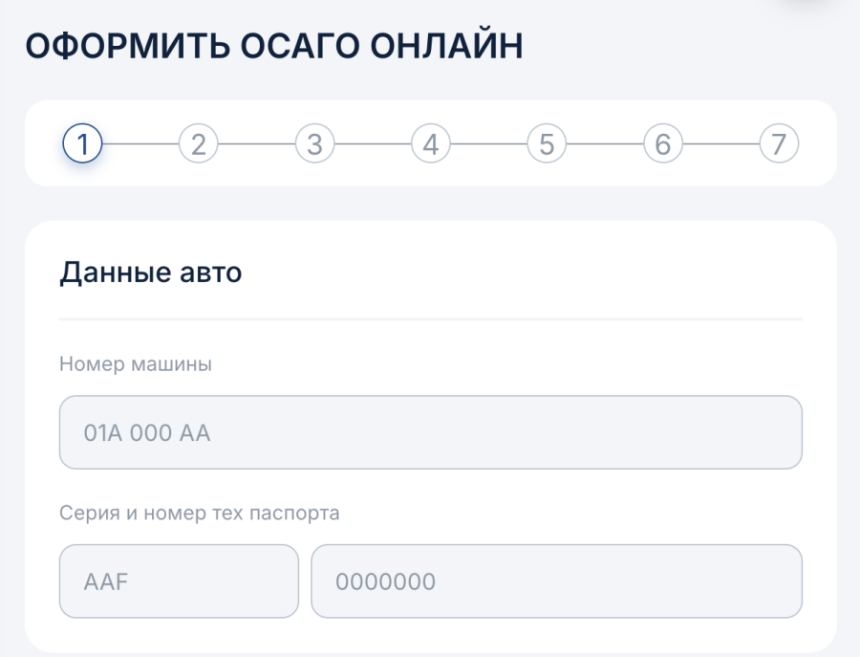The image size is (860, 657).
Task: Go to step 4 of the form
Action: pyautogui.click(x=431, y=143)
